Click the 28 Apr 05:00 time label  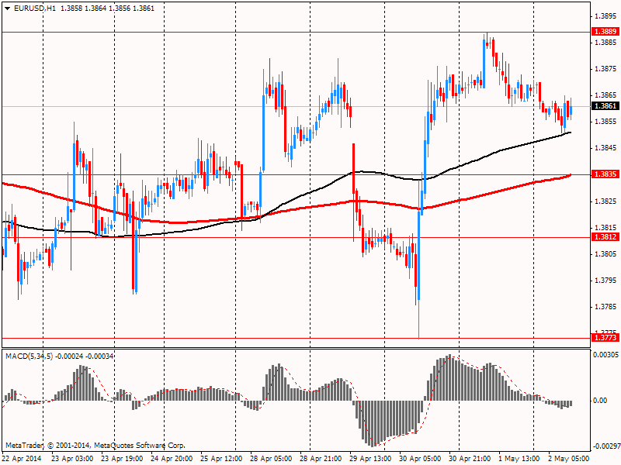tap(271, 458)
